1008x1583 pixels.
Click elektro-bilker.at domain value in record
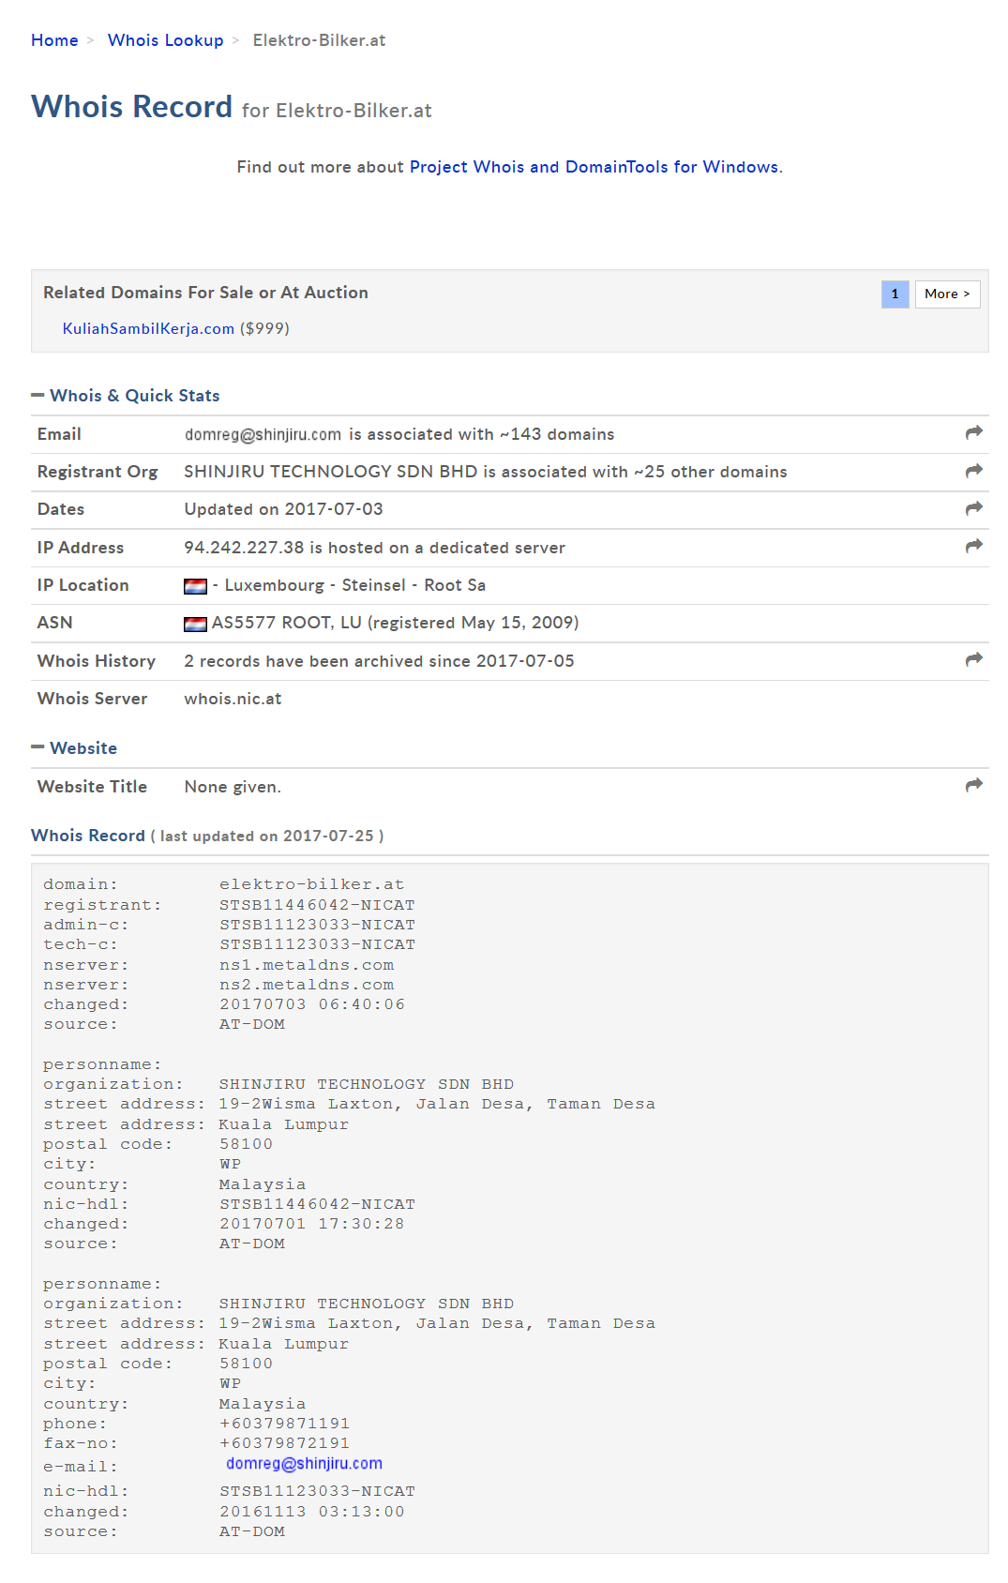pos(311,884)
